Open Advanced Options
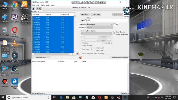 click(x=38, y=93)
